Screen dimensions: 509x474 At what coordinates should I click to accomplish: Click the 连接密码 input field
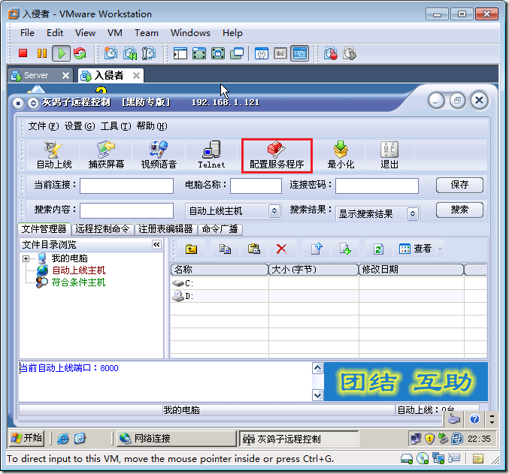point(377,186)
